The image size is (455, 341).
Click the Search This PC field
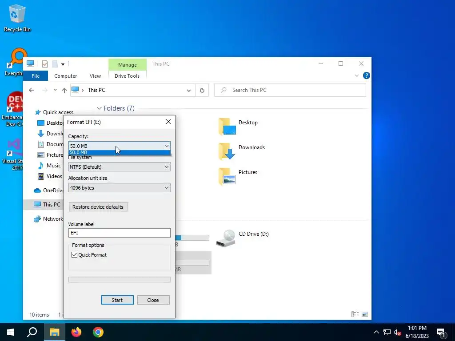(x=290, y=90)
